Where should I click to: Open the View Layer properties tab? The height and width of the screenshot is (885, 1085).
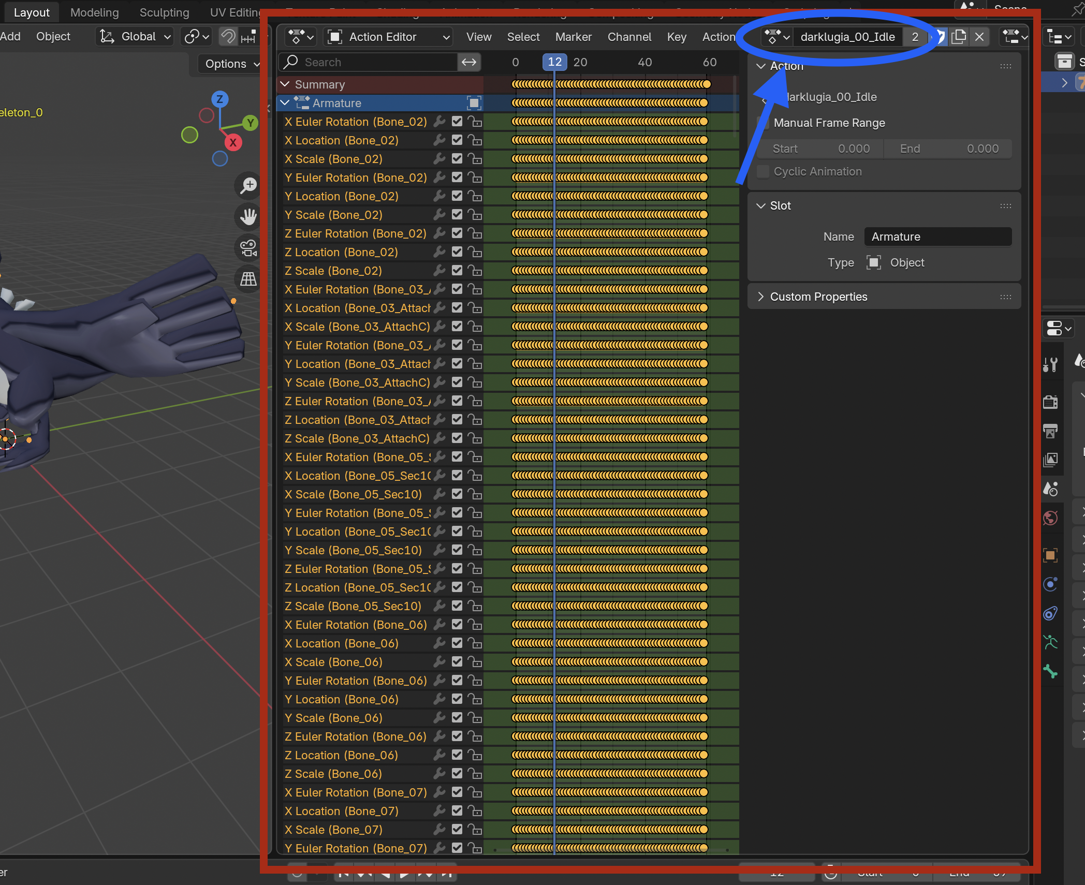pos(1051,460)
